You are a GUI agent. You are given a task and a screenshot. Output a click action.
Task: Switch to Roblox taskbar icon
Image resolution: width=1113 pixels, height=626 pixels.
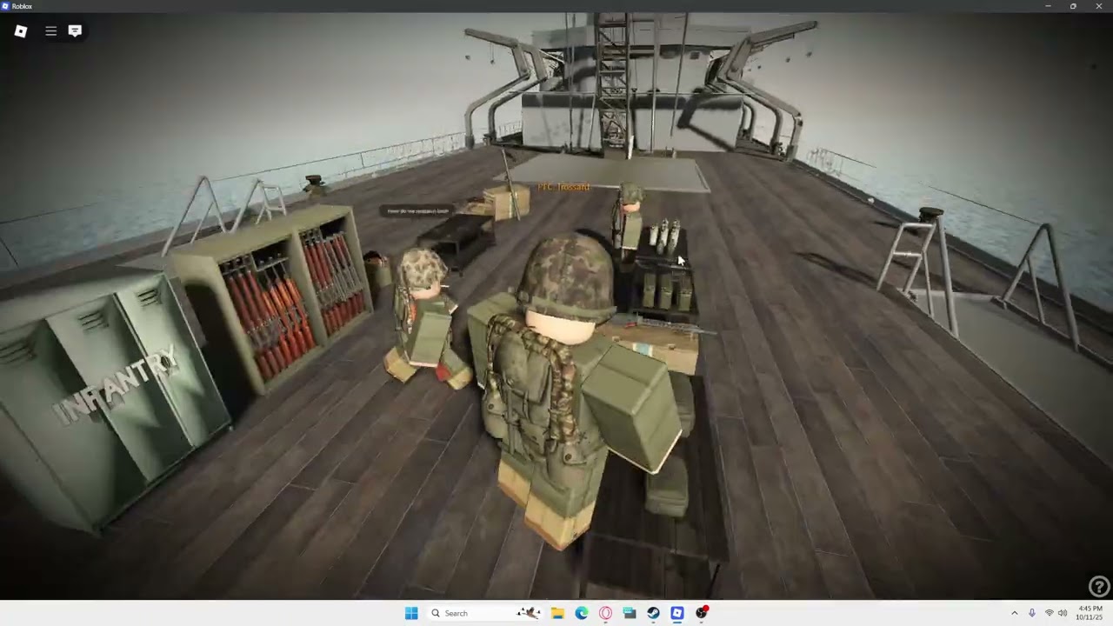coord(677,613)
